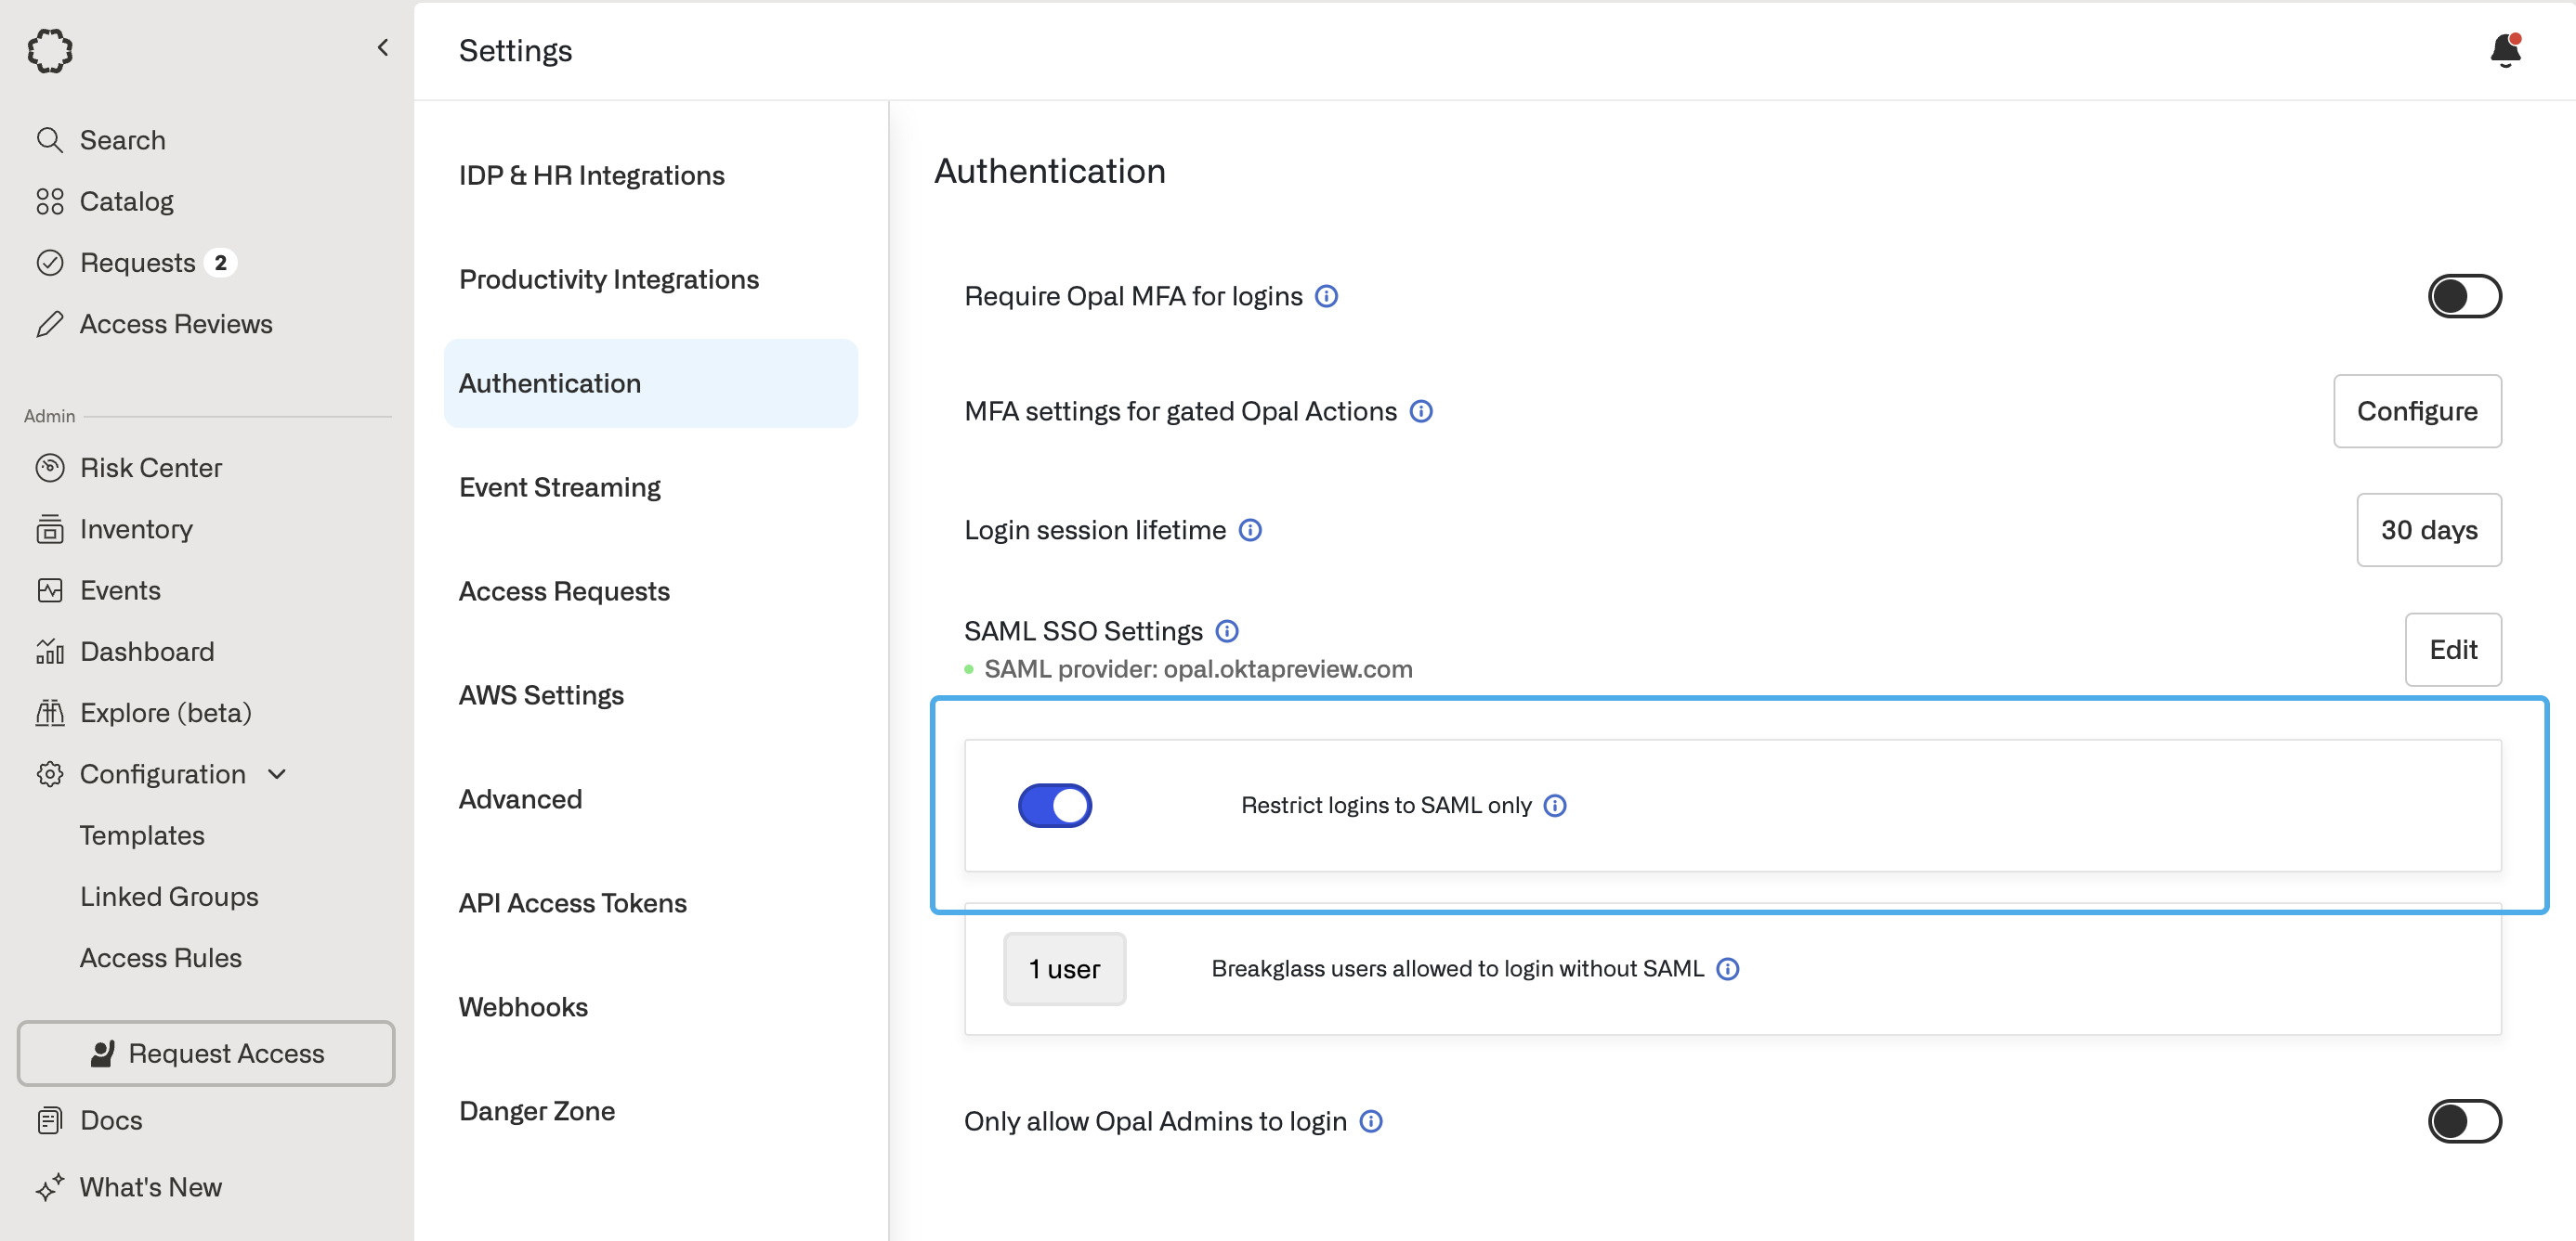Click info icon next to Login session lifetime
Image resolution: width=2576 pixels, height=1241 pixels.
(1250, 531)
